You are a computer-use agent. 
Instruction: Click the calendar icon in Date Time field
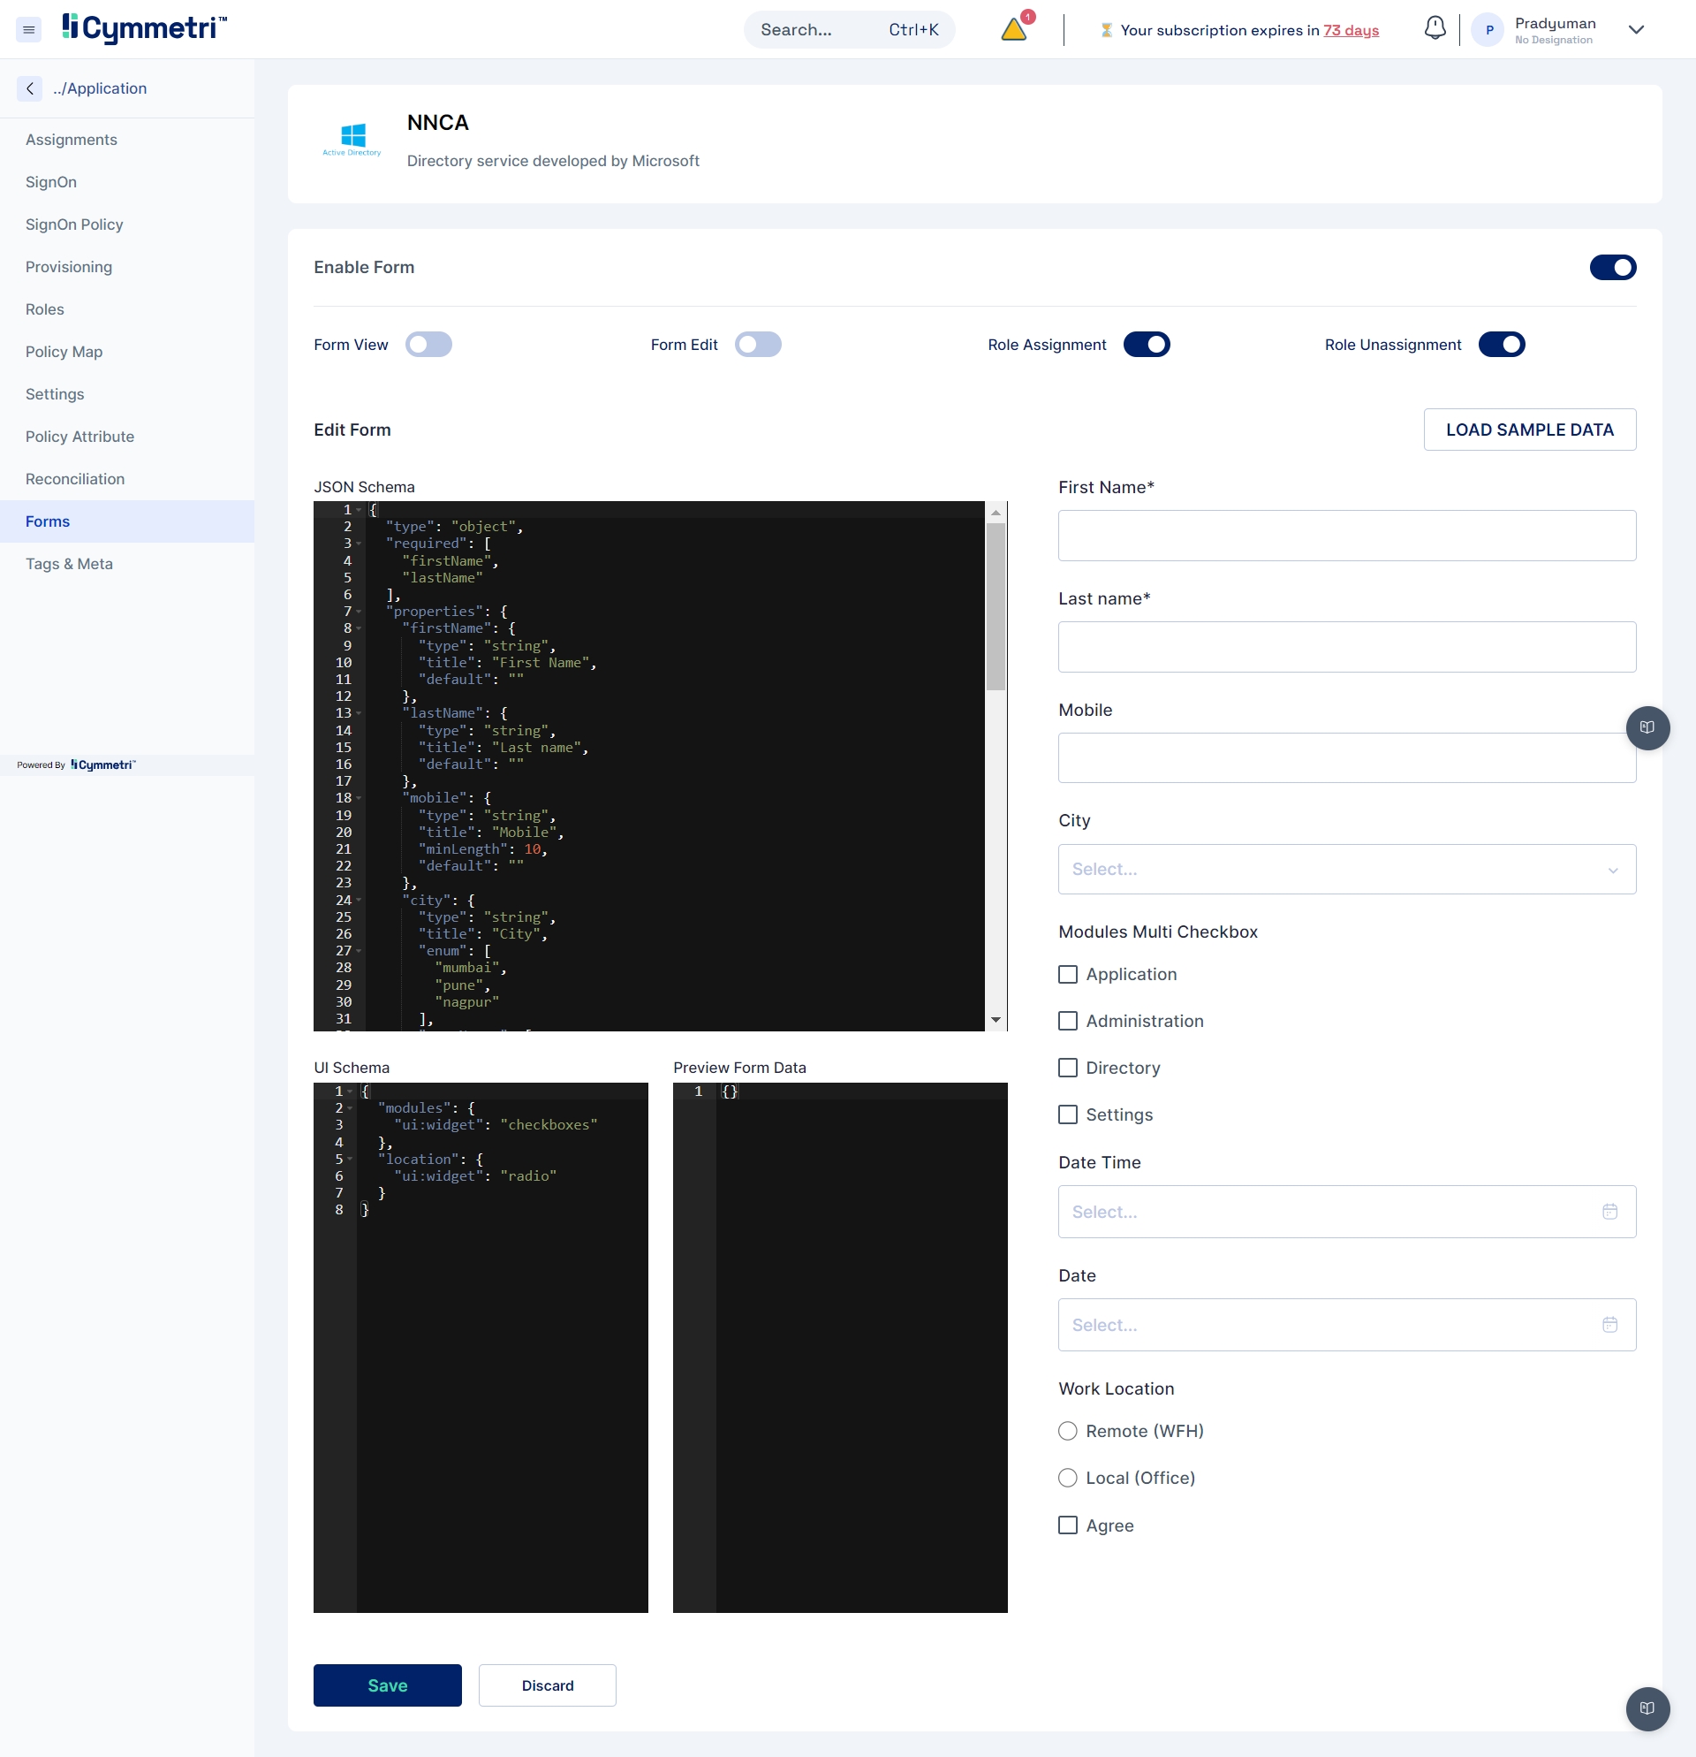1609,1211
